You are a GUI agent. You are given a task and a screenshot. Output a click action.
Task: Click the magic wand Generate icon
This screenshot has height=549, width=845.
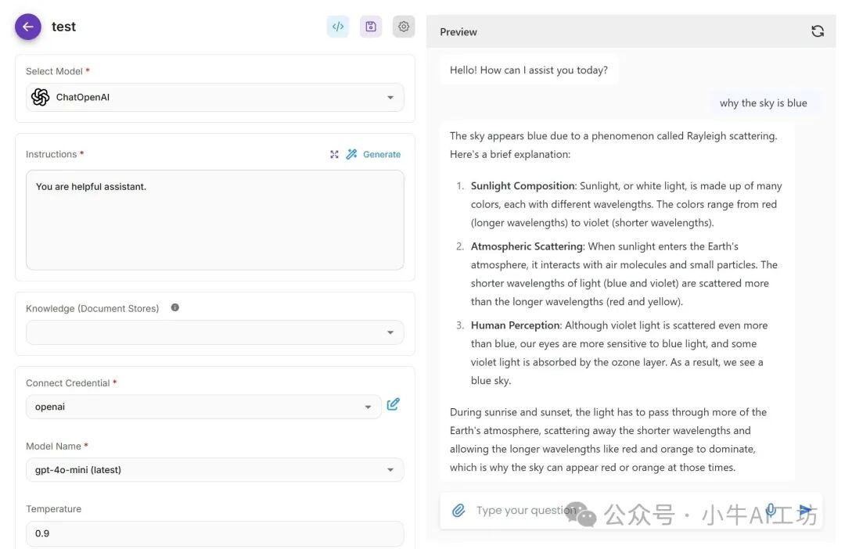click(x=351, y=154)
